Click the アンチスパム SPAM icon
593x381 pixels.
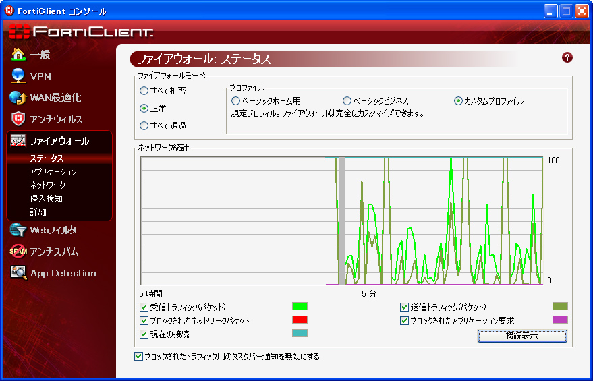[18, 252]
